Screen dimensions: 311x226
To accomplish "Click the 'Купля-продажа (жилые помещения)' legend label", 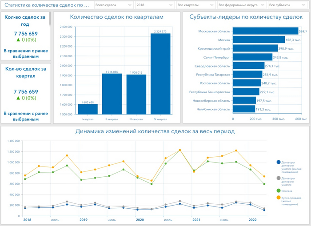I will click(x=291, y=201).
